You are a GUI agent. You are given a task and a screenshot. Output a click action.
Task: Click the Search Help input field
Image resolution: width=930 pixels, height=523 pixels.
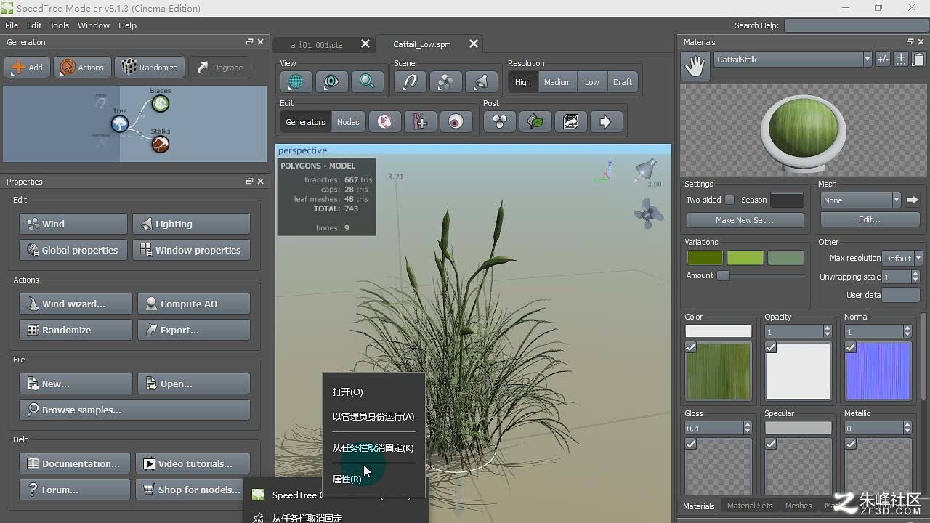tap(856, 25)
